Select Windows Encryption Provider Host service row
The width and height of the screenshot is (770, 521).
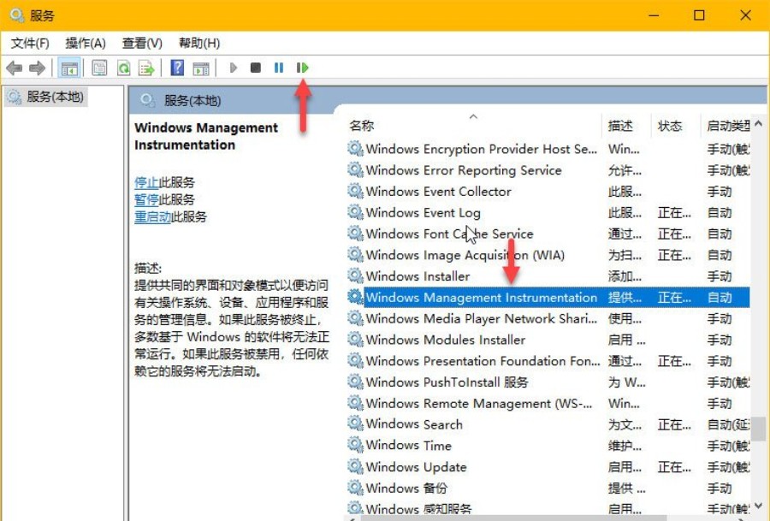tap(548, 149)
